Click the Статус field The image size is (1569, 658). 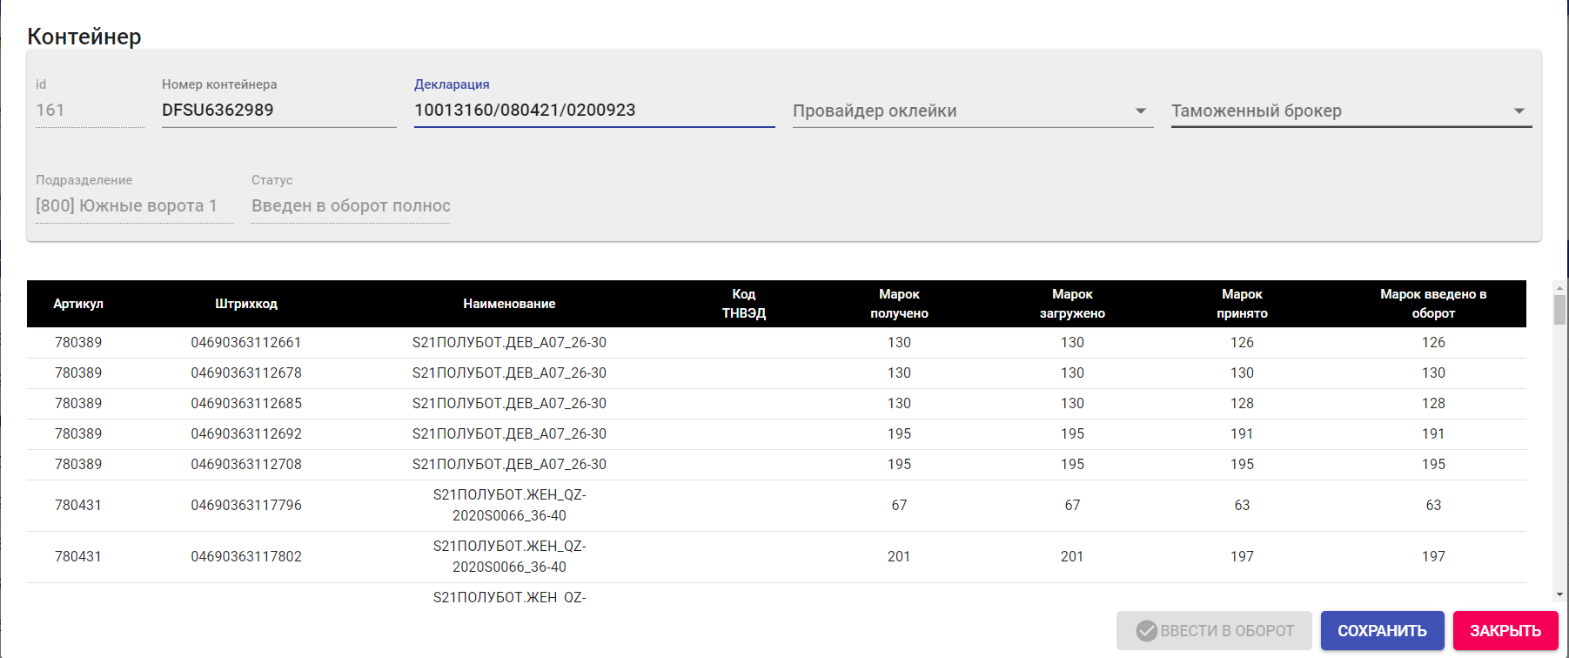pyautogui.click(x=351, y=206)
